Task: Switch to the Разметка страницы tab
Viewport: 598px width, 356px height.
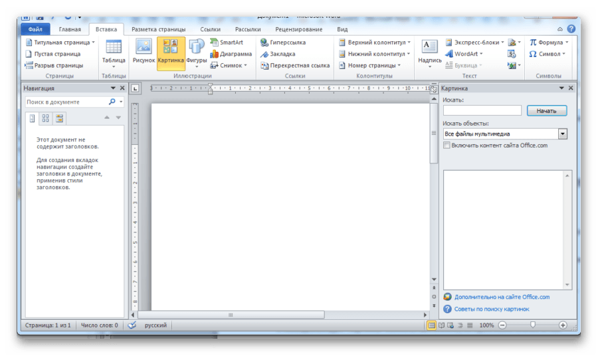Action: pos(158,29)
